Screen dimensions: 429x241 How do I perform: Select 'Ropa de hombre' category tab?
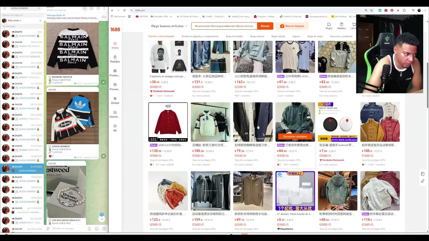tap(234, 36)
